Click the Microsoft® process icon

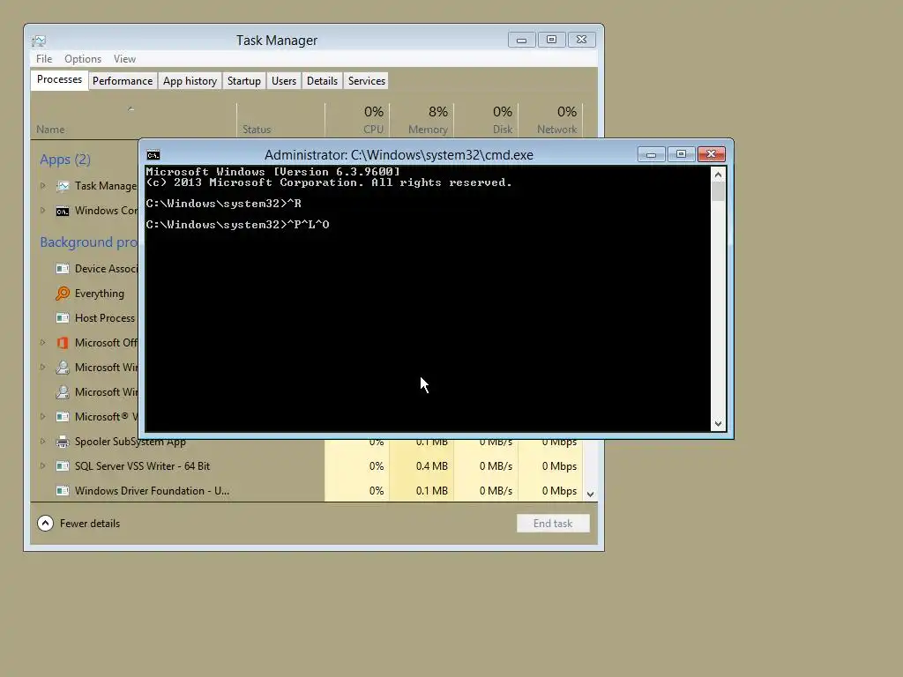pos(63,417)
